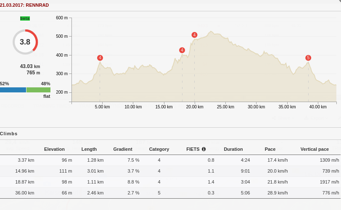Click the Duration column header
Image resolution: width=341 pixels, height=210 pixels.
click(x=233, y=149)
